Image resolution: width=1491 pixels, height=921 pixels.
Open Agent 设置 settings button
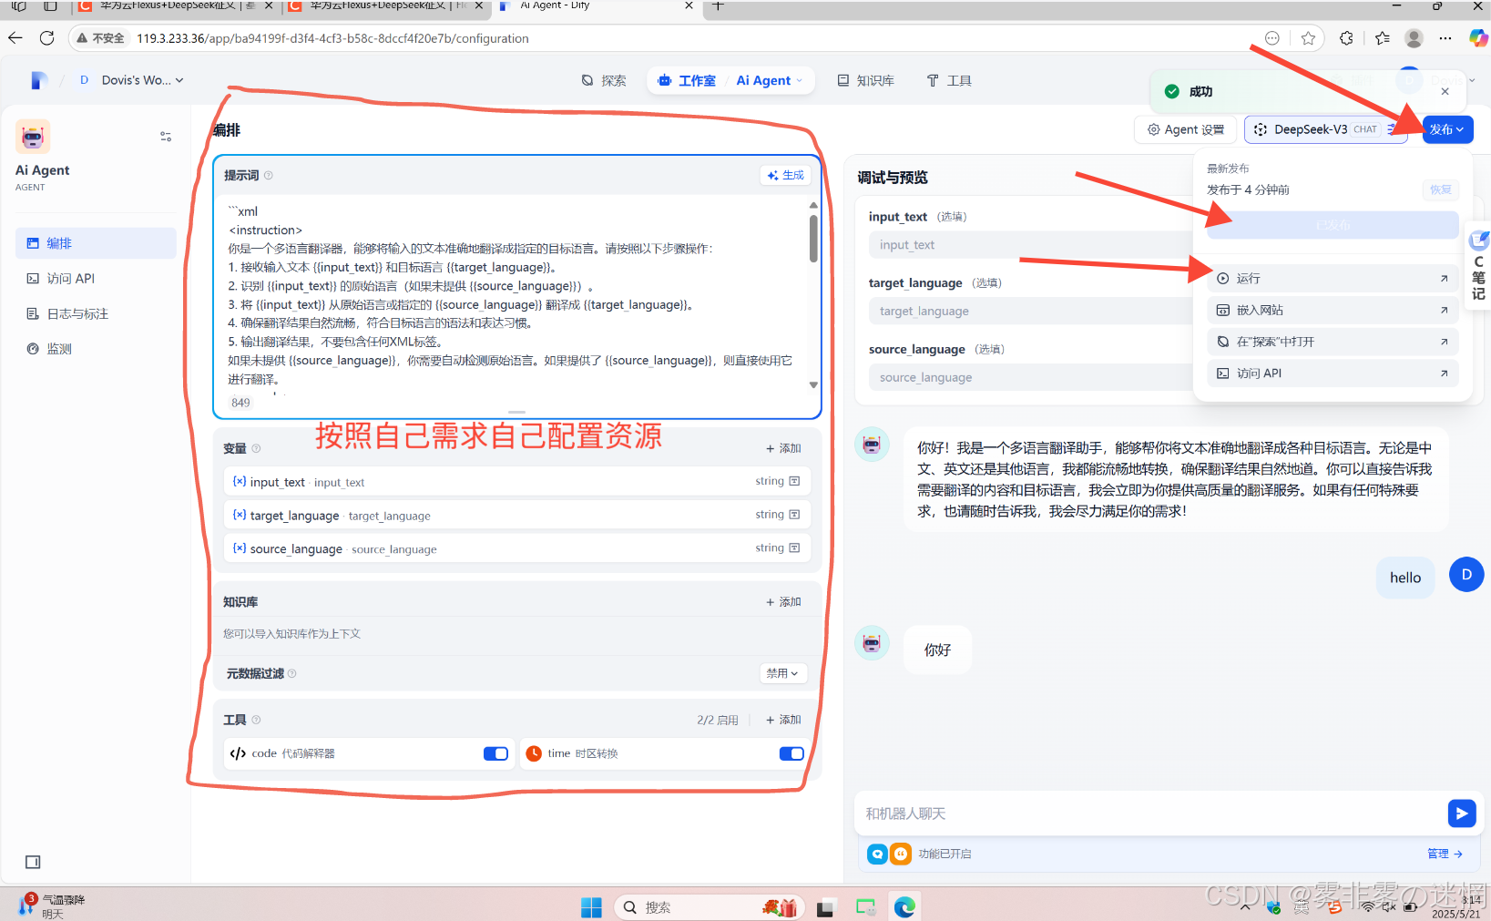(x=1186, y=129)
